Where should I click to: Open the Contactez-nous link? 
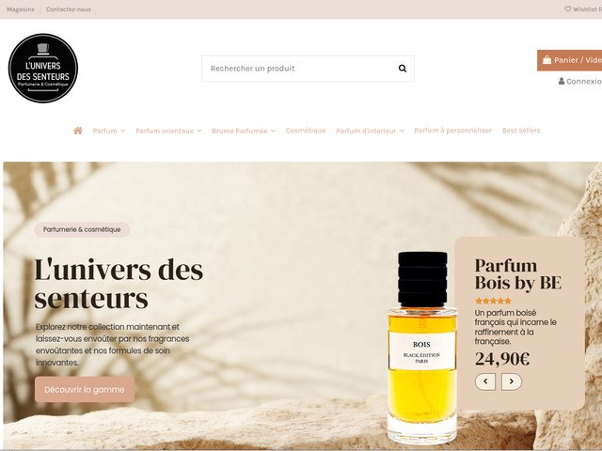[x=69, y=9]
